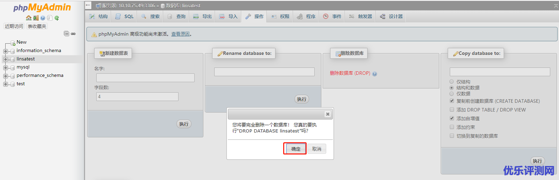Viewport: 559px width, 180px height.
Task: Open the 表收藏夹 button
Action: pyautogui.click(x=37, y=26)
